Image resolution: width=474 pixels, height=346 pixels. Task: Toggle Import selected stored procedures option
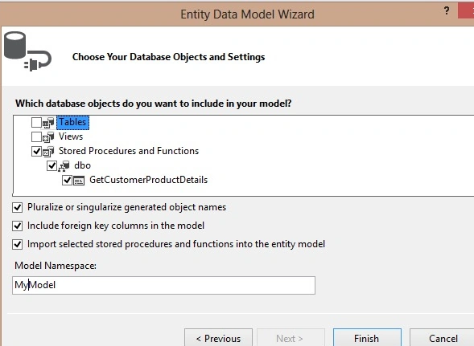pyautogui.click(x=17, y=244)
